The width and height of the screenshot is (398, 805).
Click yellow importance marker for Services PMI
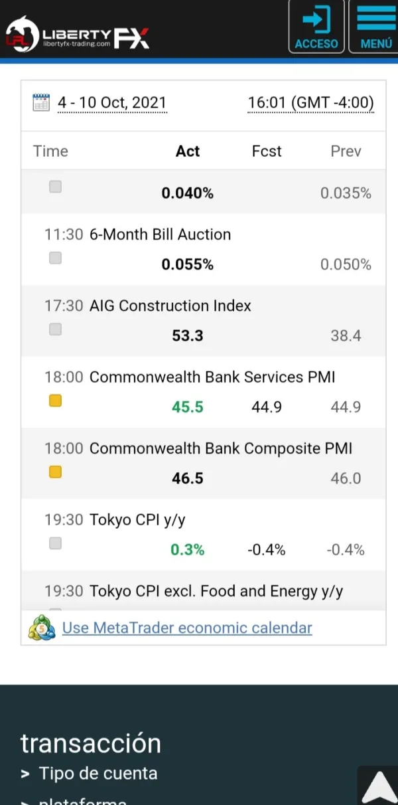pyautogui.click(x=56, y=401)
